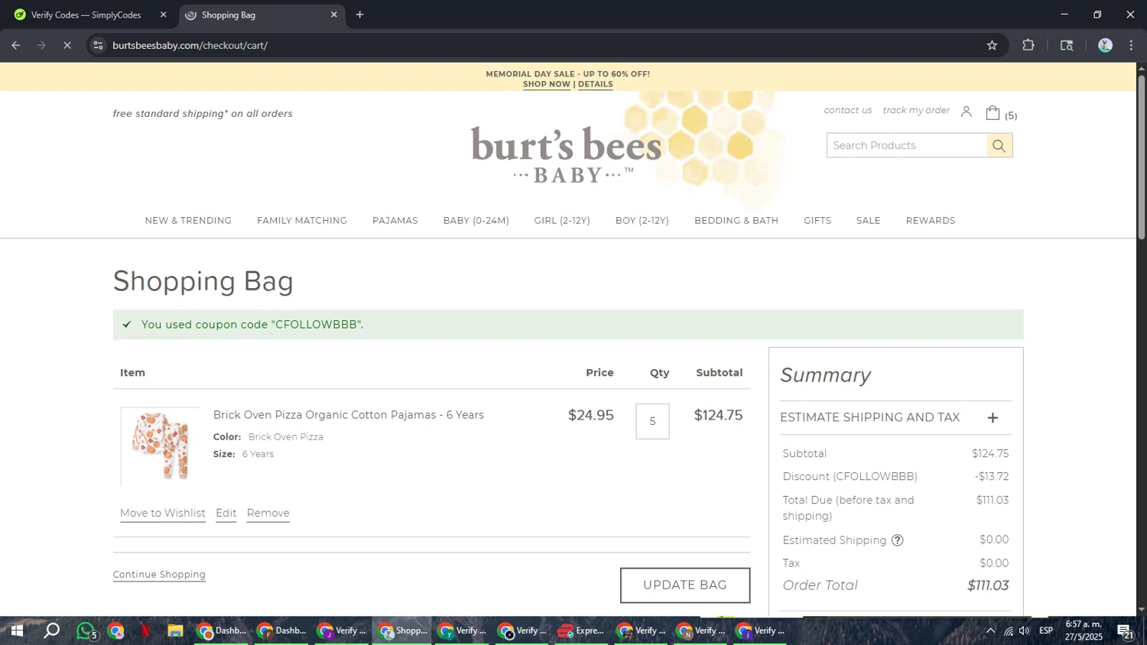Open the Rewards menu

pyautogui.click(x=931, y=221)
